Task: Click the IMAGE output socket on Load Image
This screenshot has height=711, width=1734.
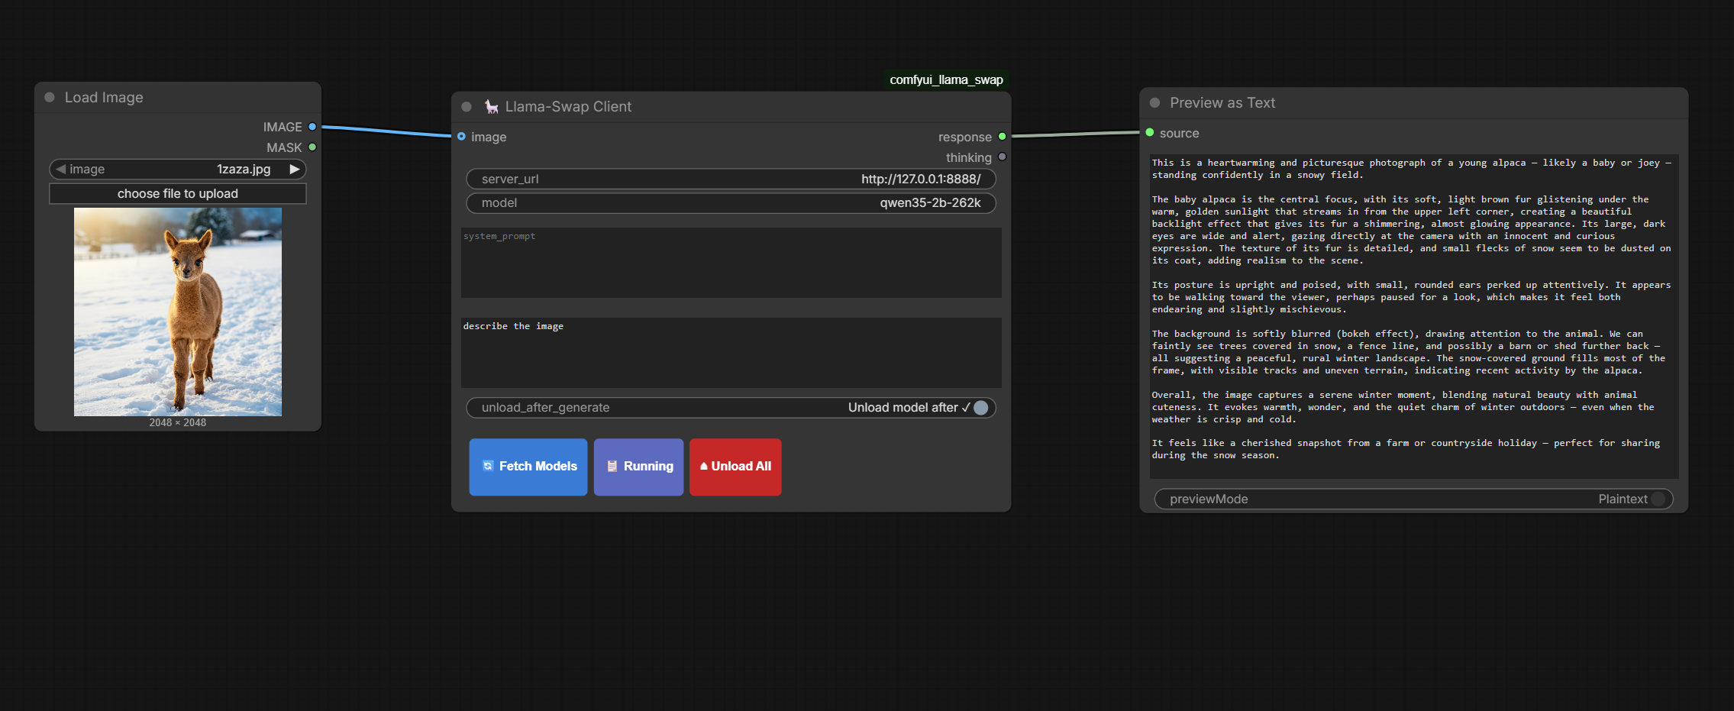Action: [312, 127]
